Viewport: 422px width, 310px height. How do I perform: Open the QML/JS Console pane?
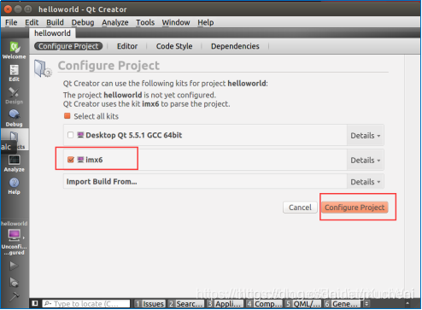(303, 304)
